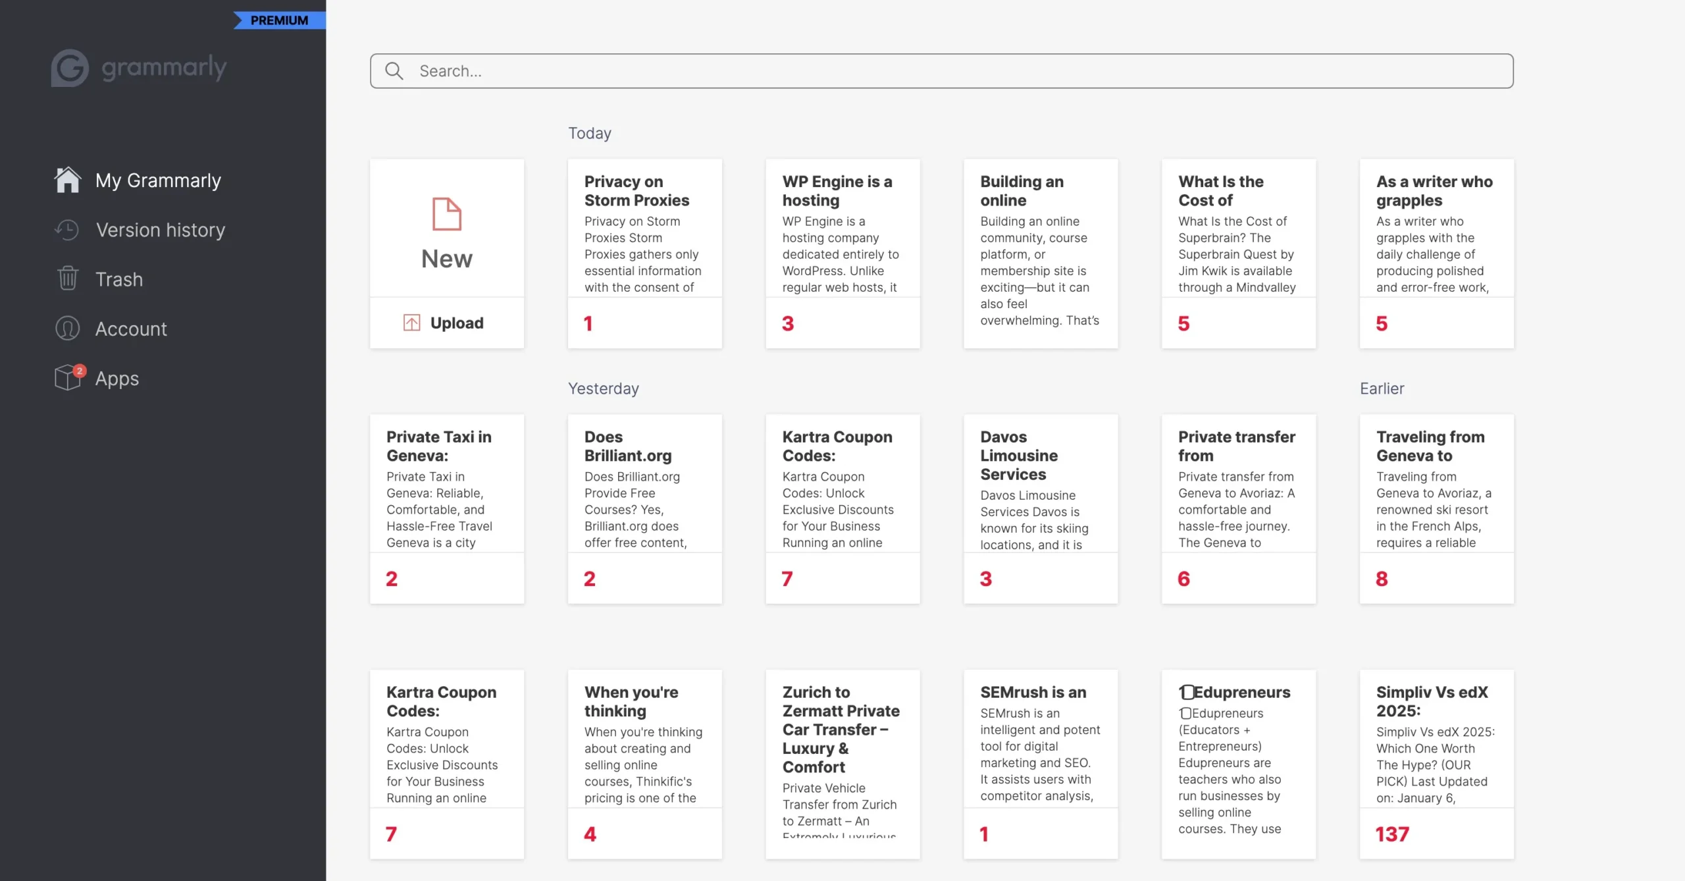
Task: Click the grammarly wordmark text
Action: click(x=165, y=68)
